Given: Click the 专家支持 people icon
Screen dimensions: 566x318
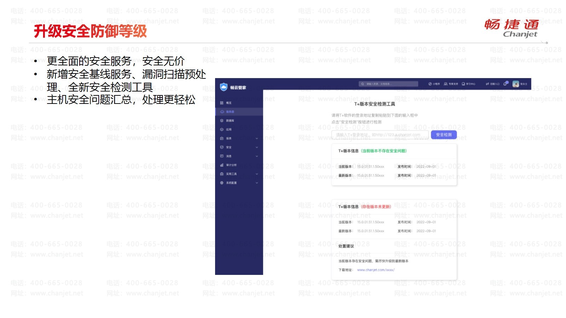Looking at the screenshot, I should click(446, 84).
